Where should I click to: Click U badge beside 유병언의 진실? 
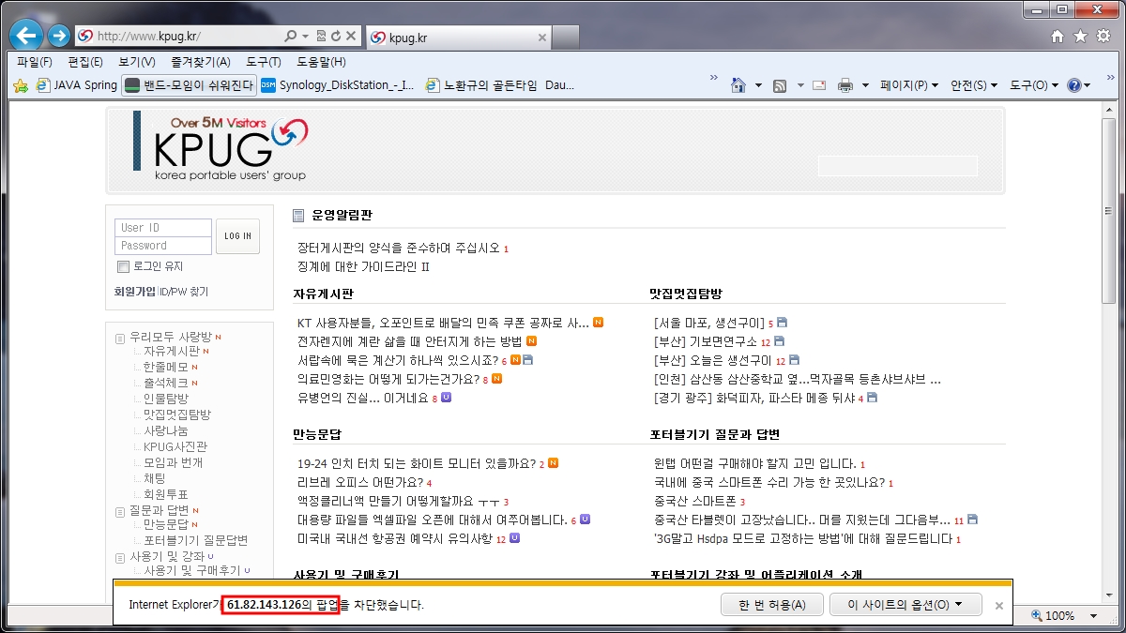click(x=447, y=398)
